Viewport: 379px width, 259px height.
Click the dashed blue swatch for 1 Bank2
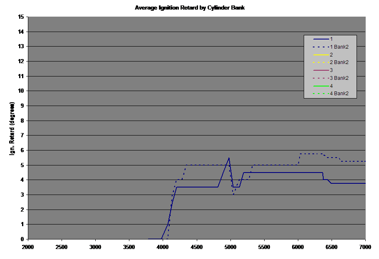[x=320, y=47]
